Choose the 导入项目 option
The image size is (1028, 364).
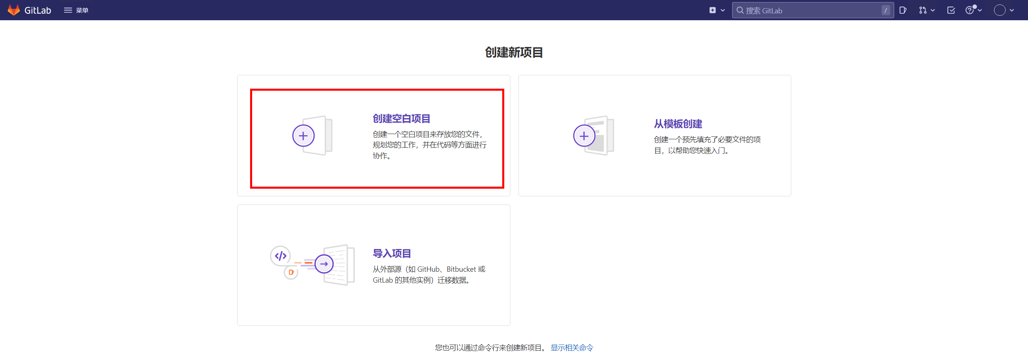(392, 253)
